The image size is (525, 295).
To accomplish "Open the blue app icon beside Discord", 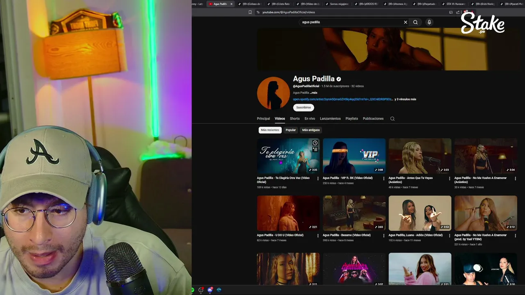I will (219, 290).
